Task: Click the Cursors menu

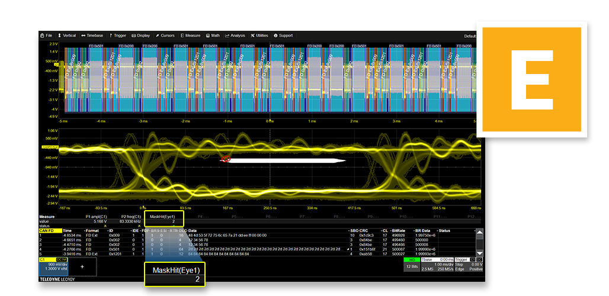Action: pyautogui.click(x=165, y=36)
